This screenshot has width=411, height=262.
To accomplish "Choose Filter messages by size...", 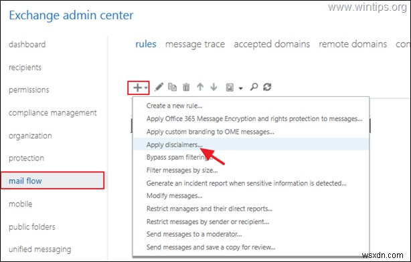I will (182, 170).
